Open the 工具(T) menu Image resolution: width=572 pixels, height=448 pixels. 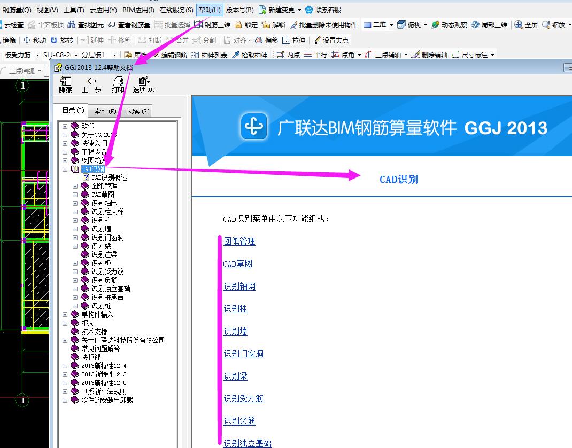[x=73, y=10]
